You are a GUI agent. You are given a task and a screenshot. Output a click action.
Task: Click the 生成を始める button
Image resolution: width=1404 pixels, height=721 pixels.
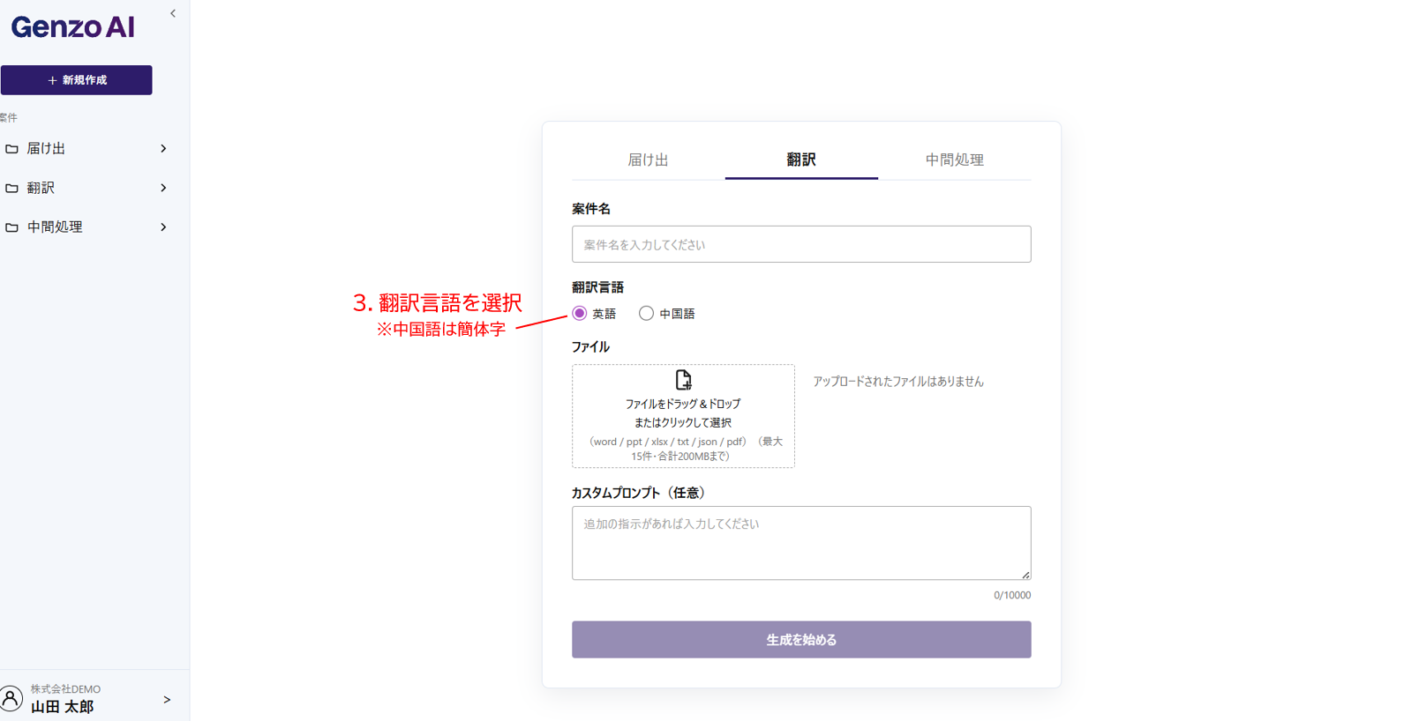(x=801, y=640)
